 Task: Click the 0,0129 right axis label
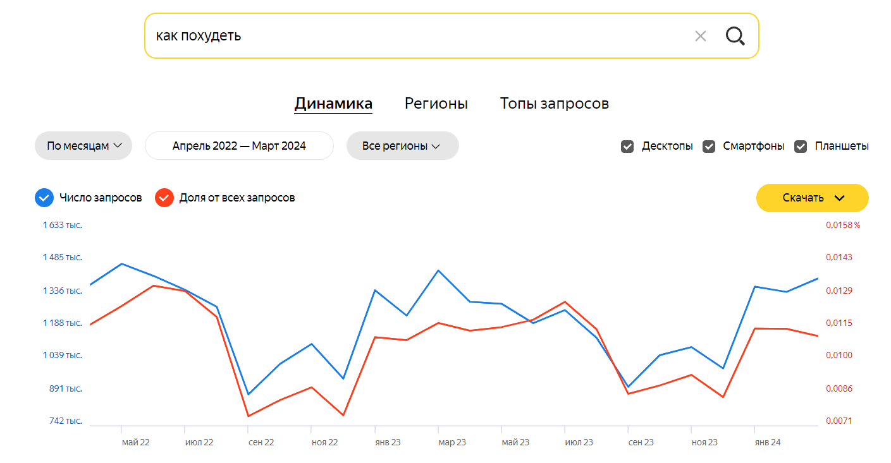839,291
